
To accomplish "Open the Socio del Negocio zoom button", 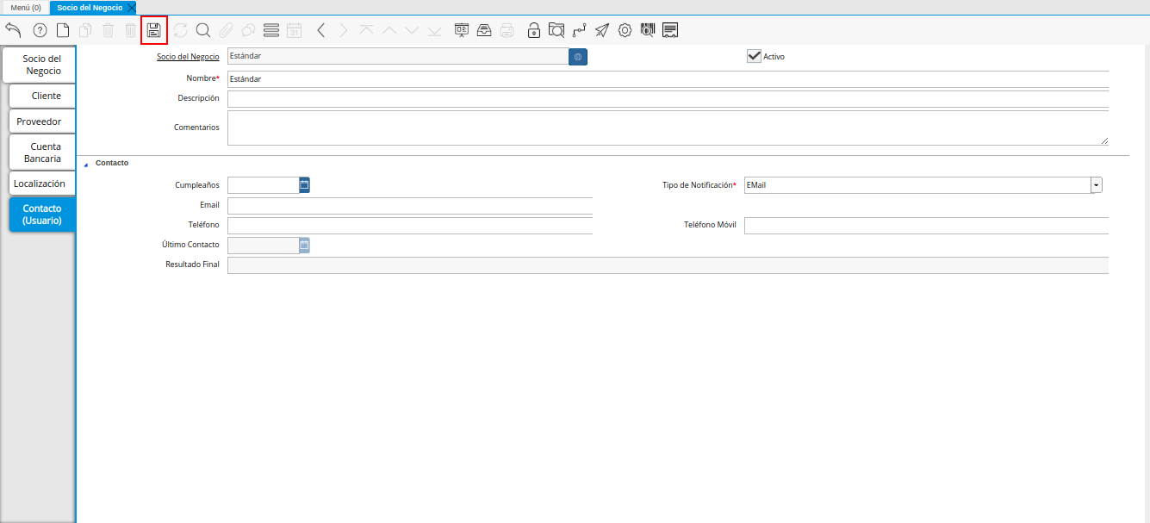I will 577,56.
